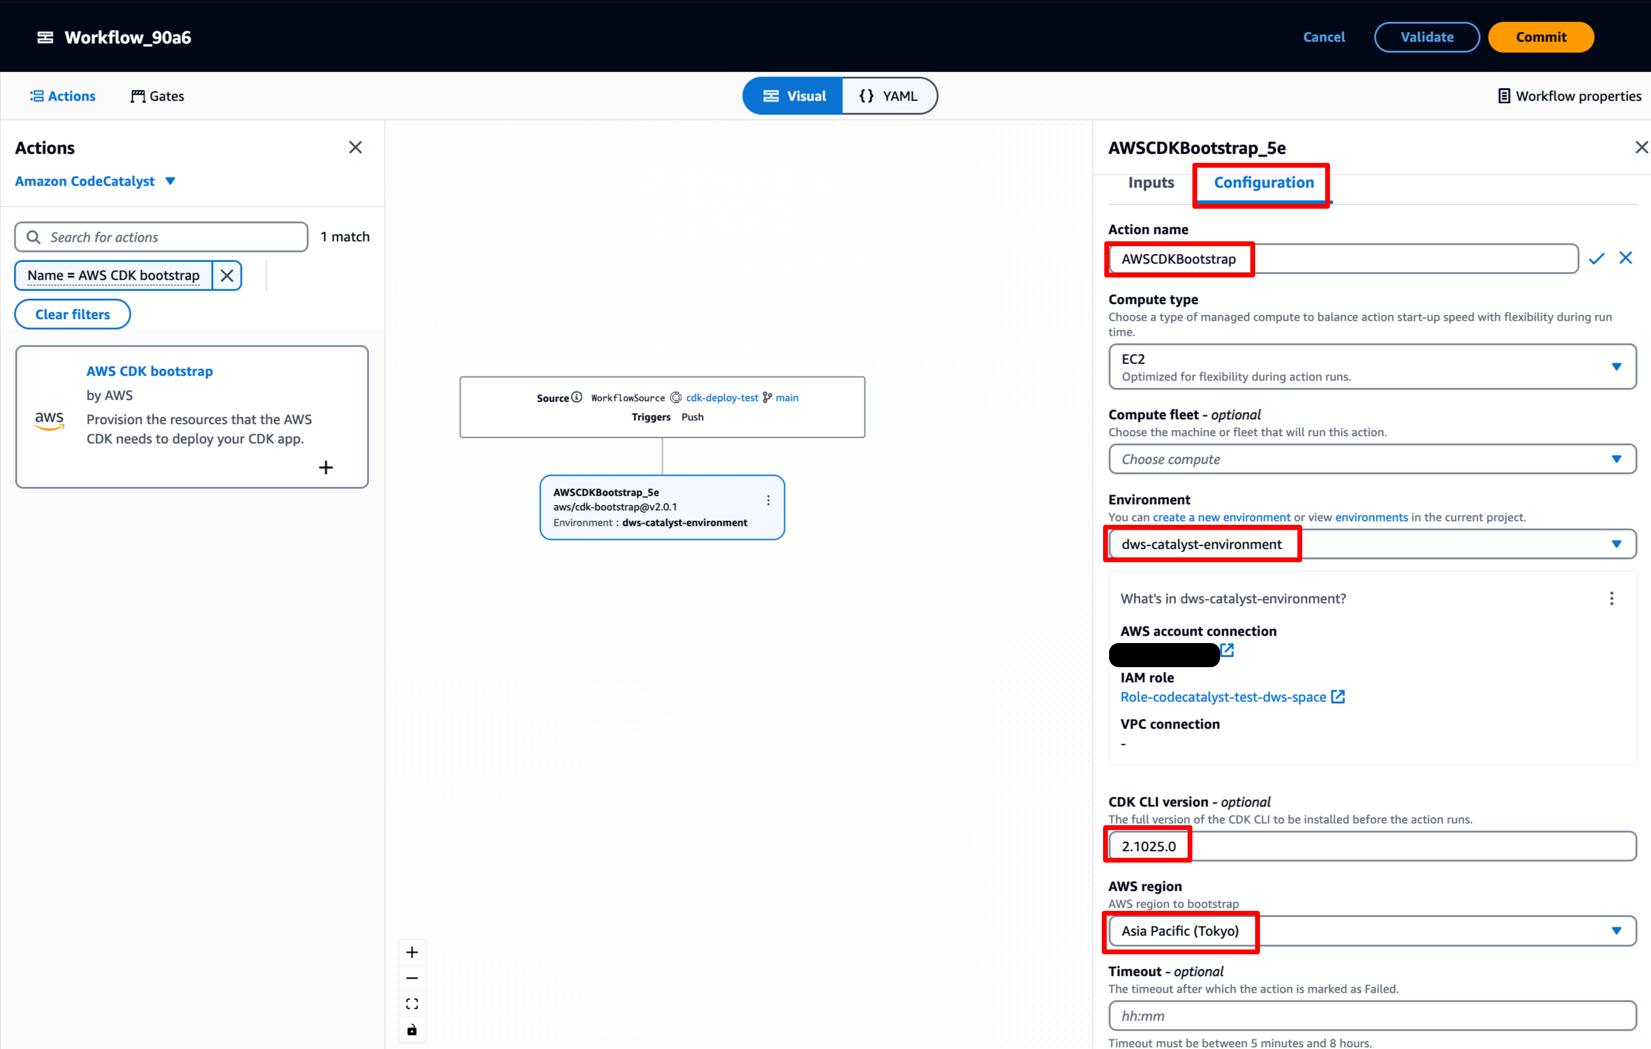Close the AWSCDKBootstrap_5e configuration panel
Screen dimensions: 1651x1049
[x=1641, y=147]
